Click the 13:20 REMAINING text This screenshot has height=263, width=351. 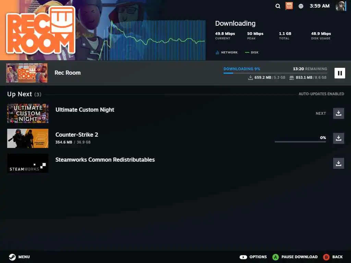tap(310, 69)
